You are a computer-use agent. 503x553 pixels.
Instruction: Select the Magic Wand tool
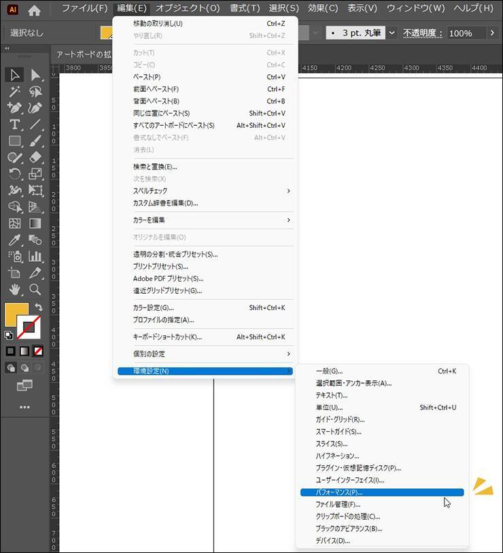[x=15, y=91]
